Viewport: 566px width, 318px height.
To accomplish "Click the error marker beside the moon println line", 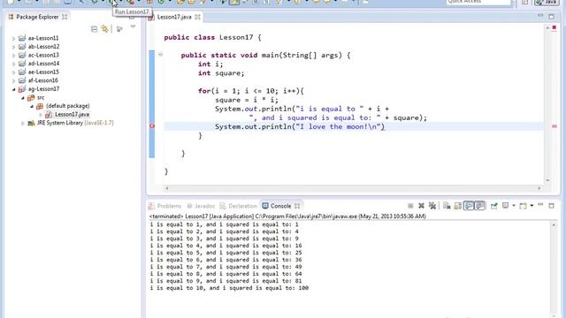I will [x=152, y=125].
